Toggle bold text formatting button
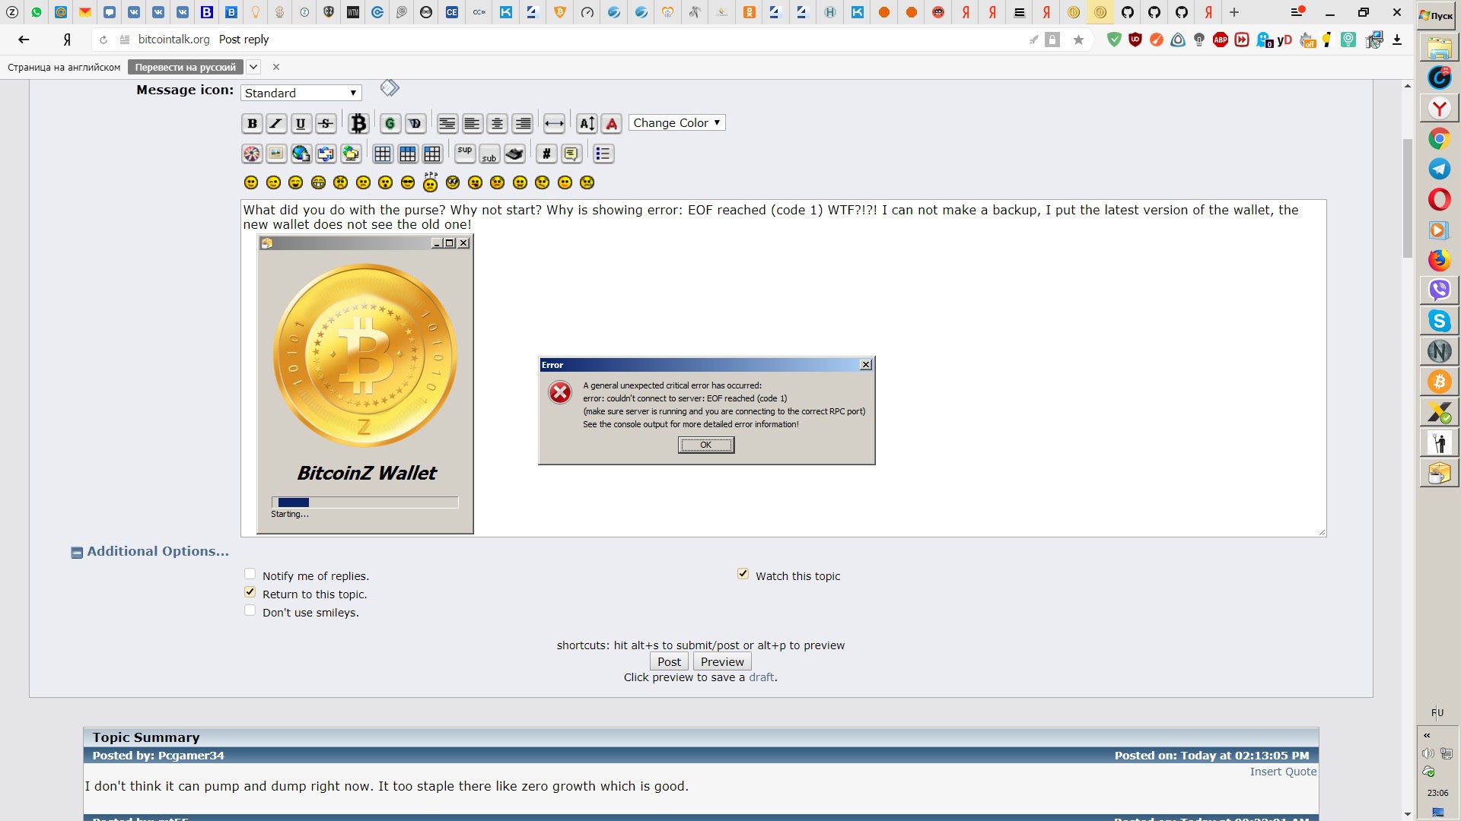Screen dimensions: 1461x821 click(252, 123)
